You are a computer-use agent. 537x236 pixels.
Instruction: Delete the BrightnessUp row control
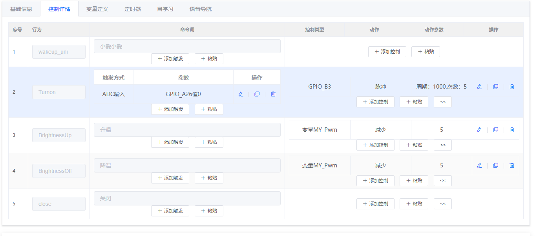[511, 129]
